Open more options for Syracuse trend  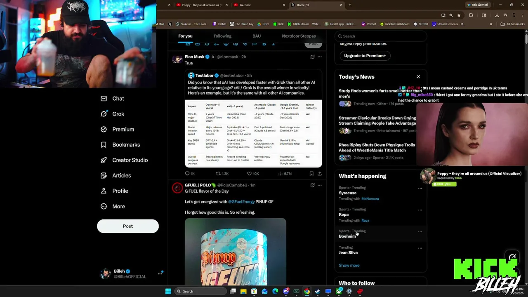(420, 189)
